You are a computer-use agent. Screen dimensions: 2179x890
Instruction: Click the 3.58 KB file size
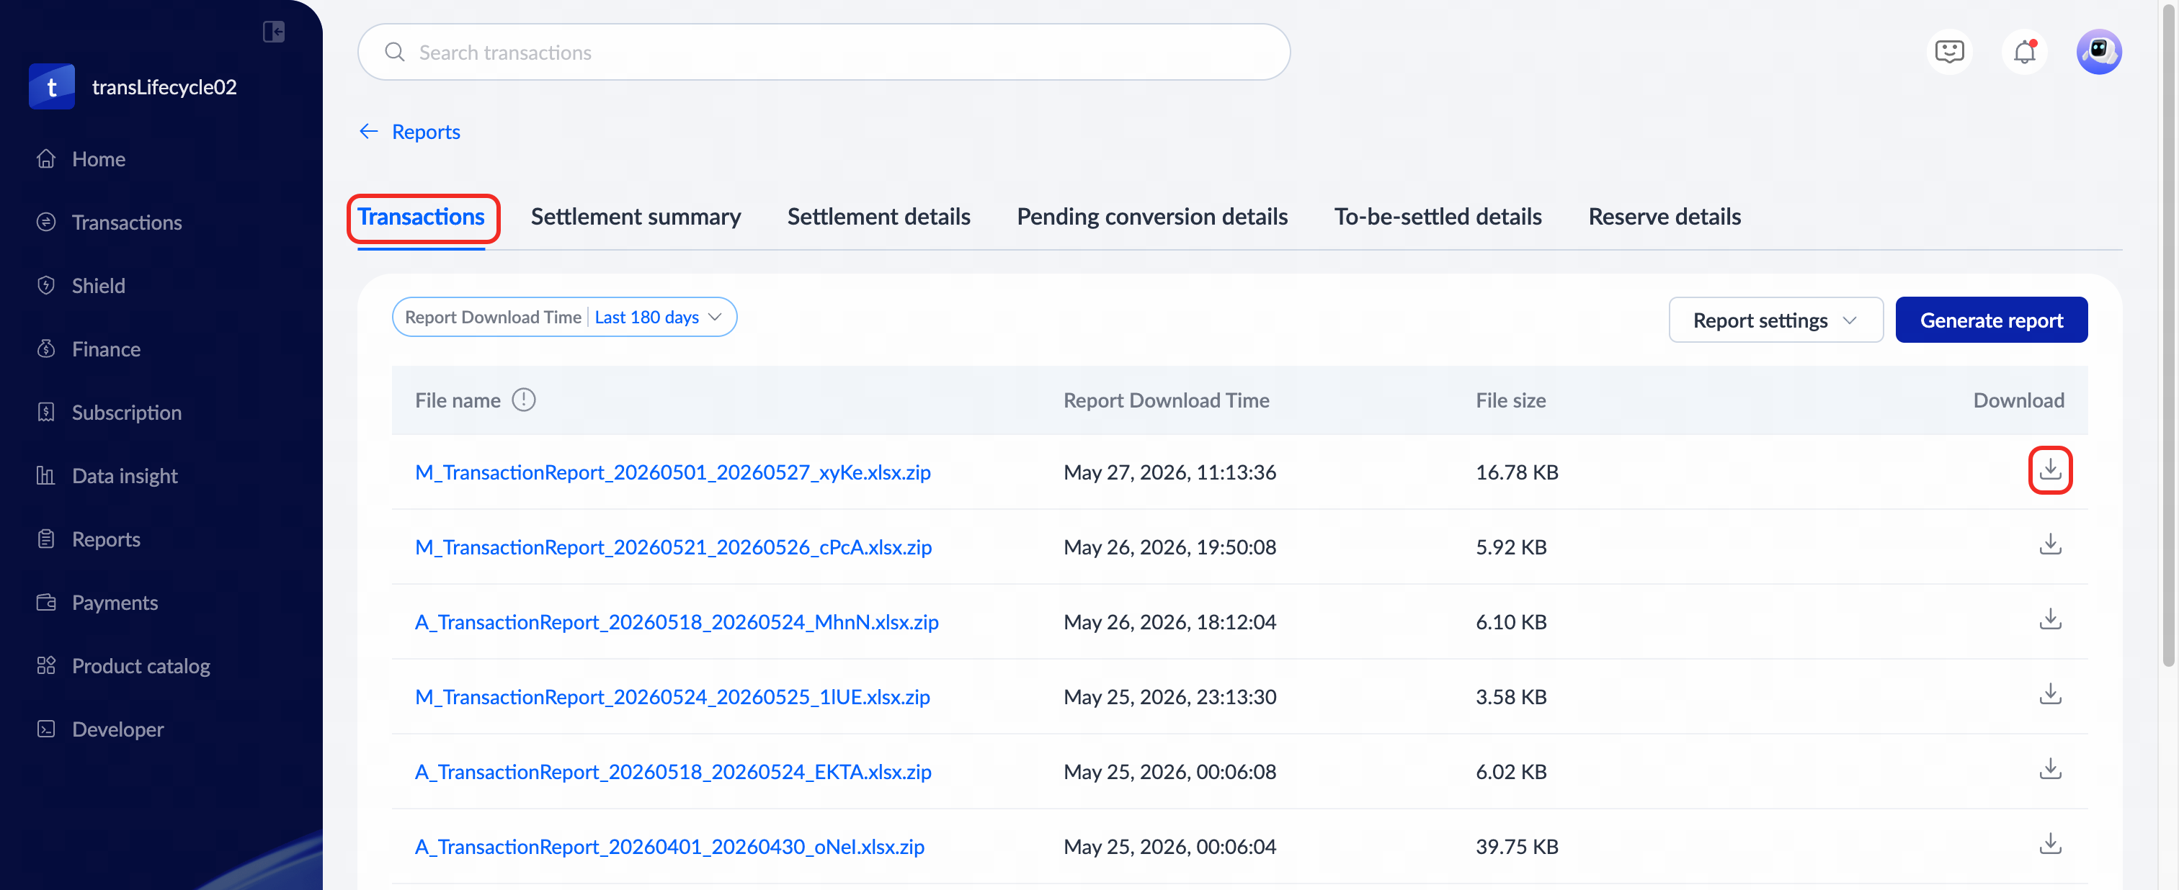click(x=1511, y=697)
